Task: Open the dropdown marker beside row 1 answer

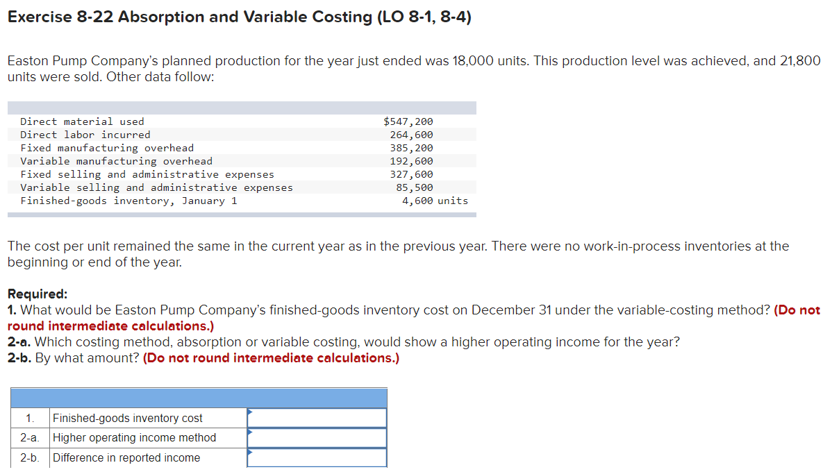Action: pyautogui.click(x=250, y=412)
